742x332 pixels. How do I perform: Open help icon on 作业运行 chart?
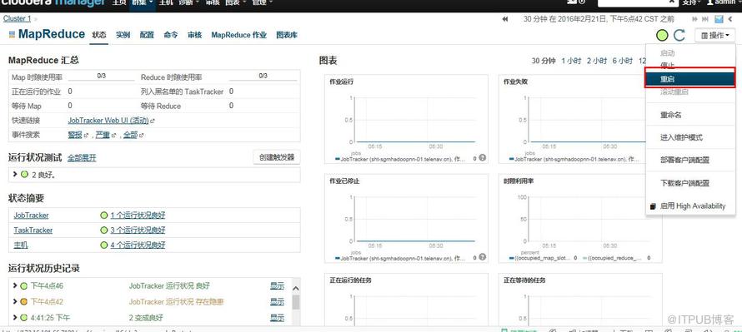(482, 158)
